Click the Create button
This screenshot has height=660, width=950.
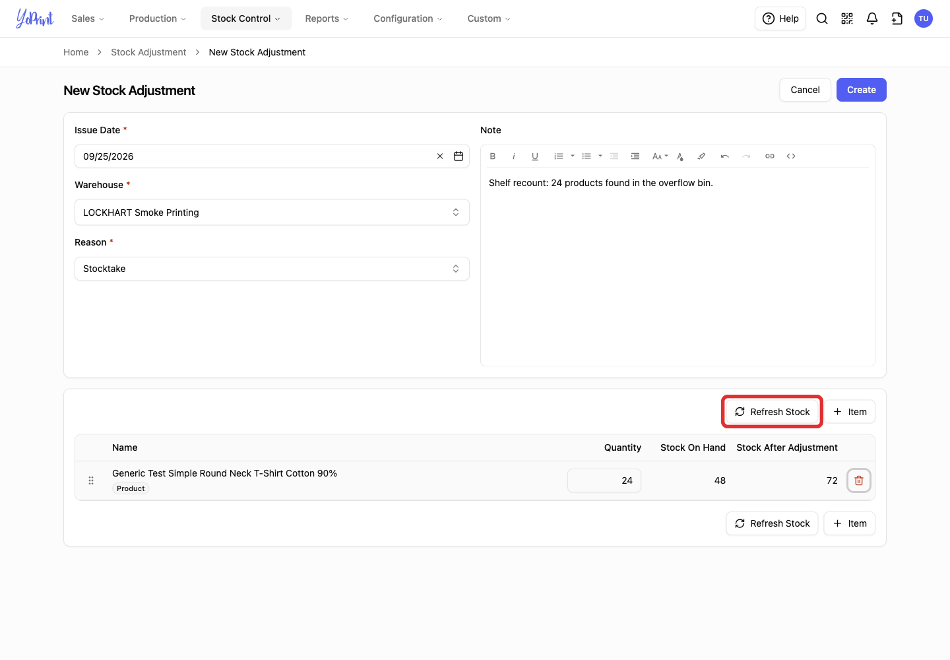(862, 90)
